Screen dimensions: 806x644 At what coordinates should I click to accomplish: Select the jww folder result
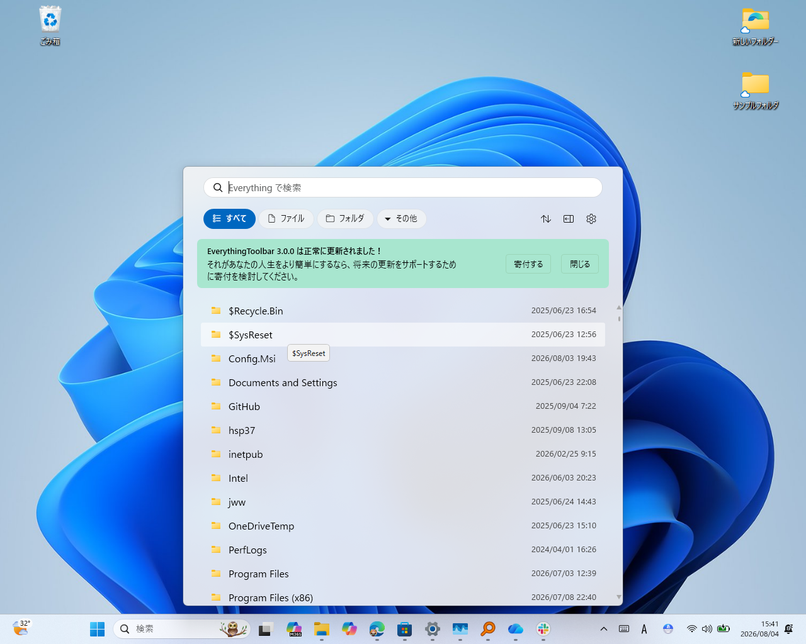pyautogui.click(x=403, y=502)
